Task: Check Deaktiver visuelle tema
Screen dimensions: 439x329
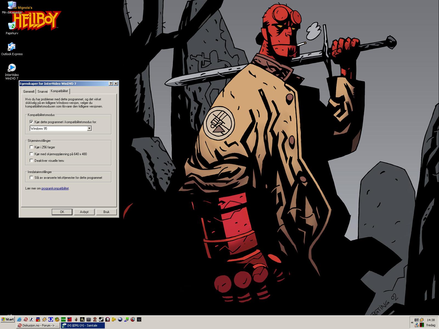Action: click(x=31, y=161)
